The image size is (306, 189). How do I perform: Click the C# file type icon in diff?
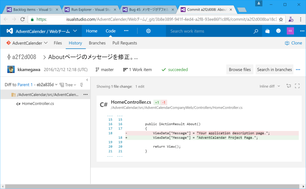point(104,105)
